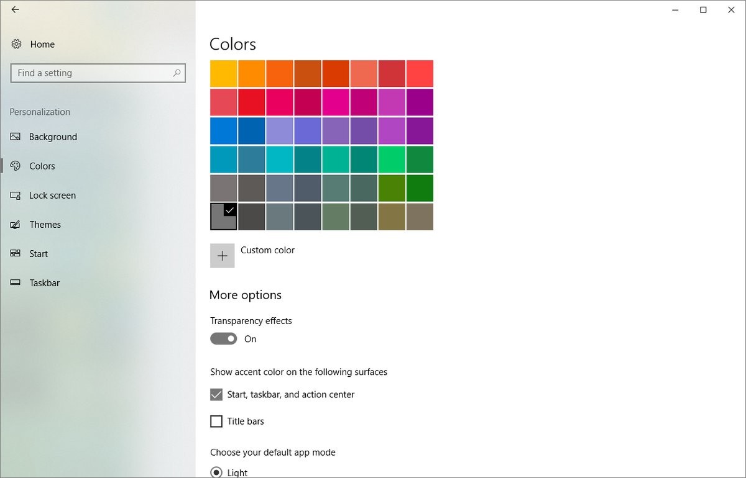This screenshot has width=746, height=478.
Task: Open Themes via its brush icon
Action: click(16, 224)
